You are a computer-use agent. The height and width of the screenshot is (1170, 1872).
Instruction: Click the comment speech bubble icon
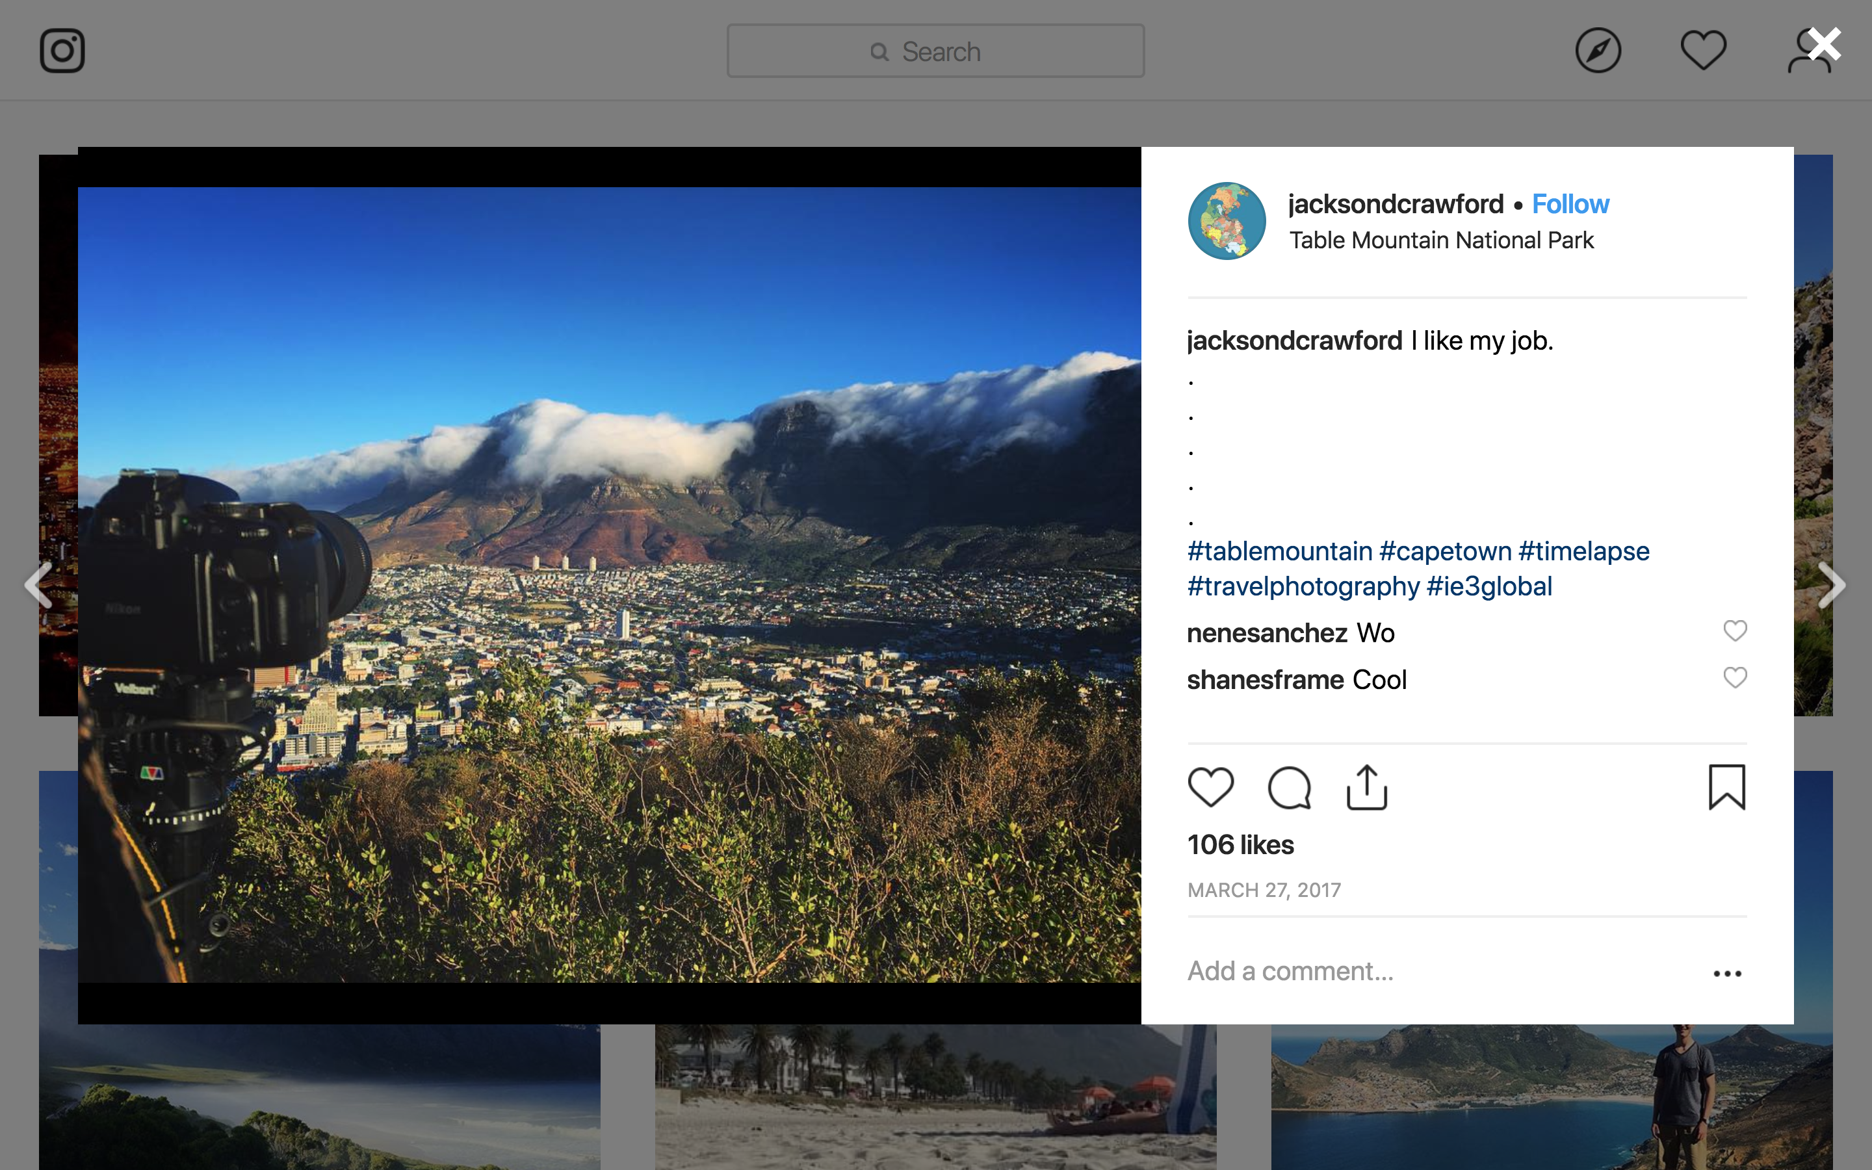pos(1289,787)
